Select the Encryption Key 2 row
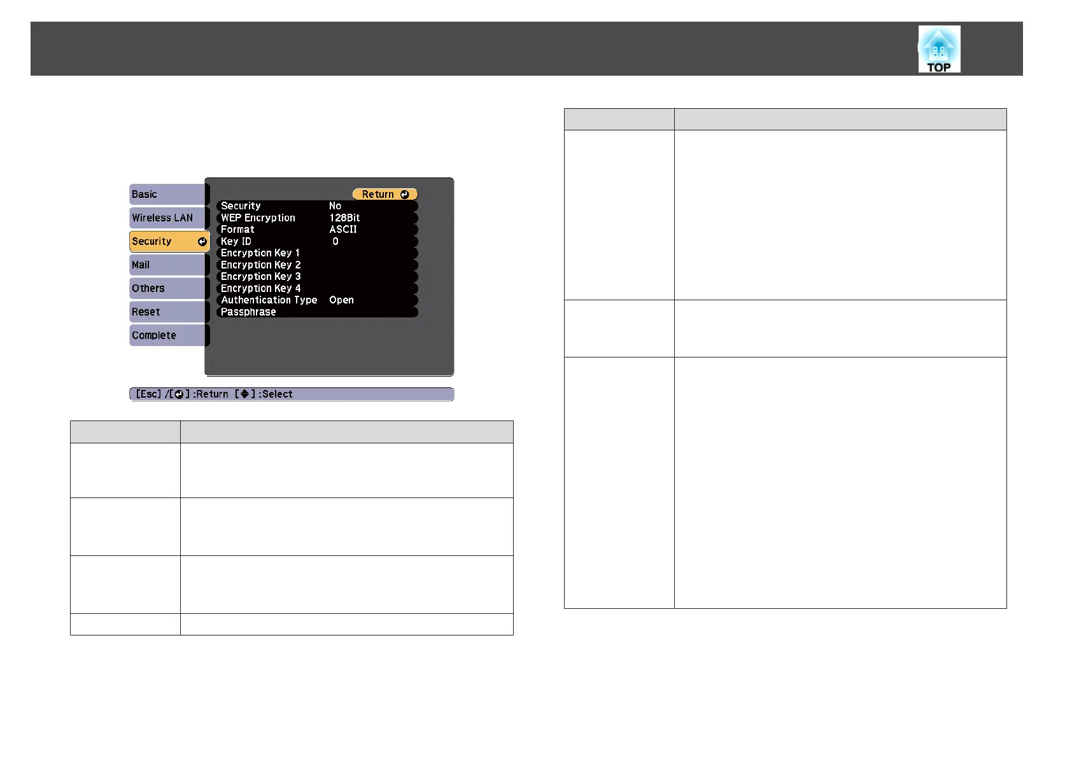This screenshot has width=1072, height=757. click(317, 265)
